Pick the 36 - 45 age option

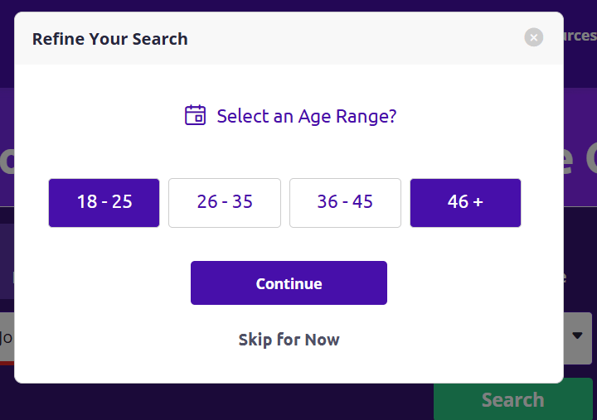pyautogui.click(x=345, y=203)
